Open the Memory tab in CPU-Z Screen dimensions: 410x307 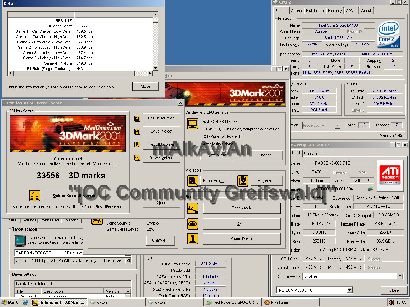[335, 11]
